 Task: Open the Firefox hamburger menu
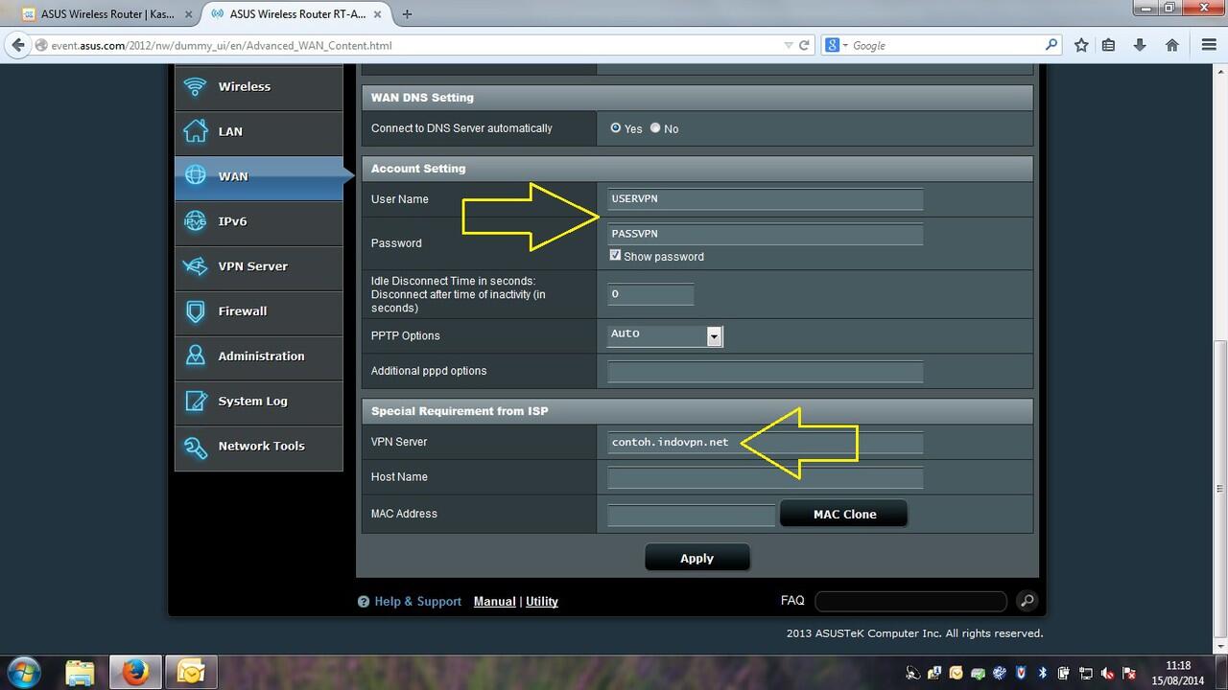click(x=1209, y=45)
